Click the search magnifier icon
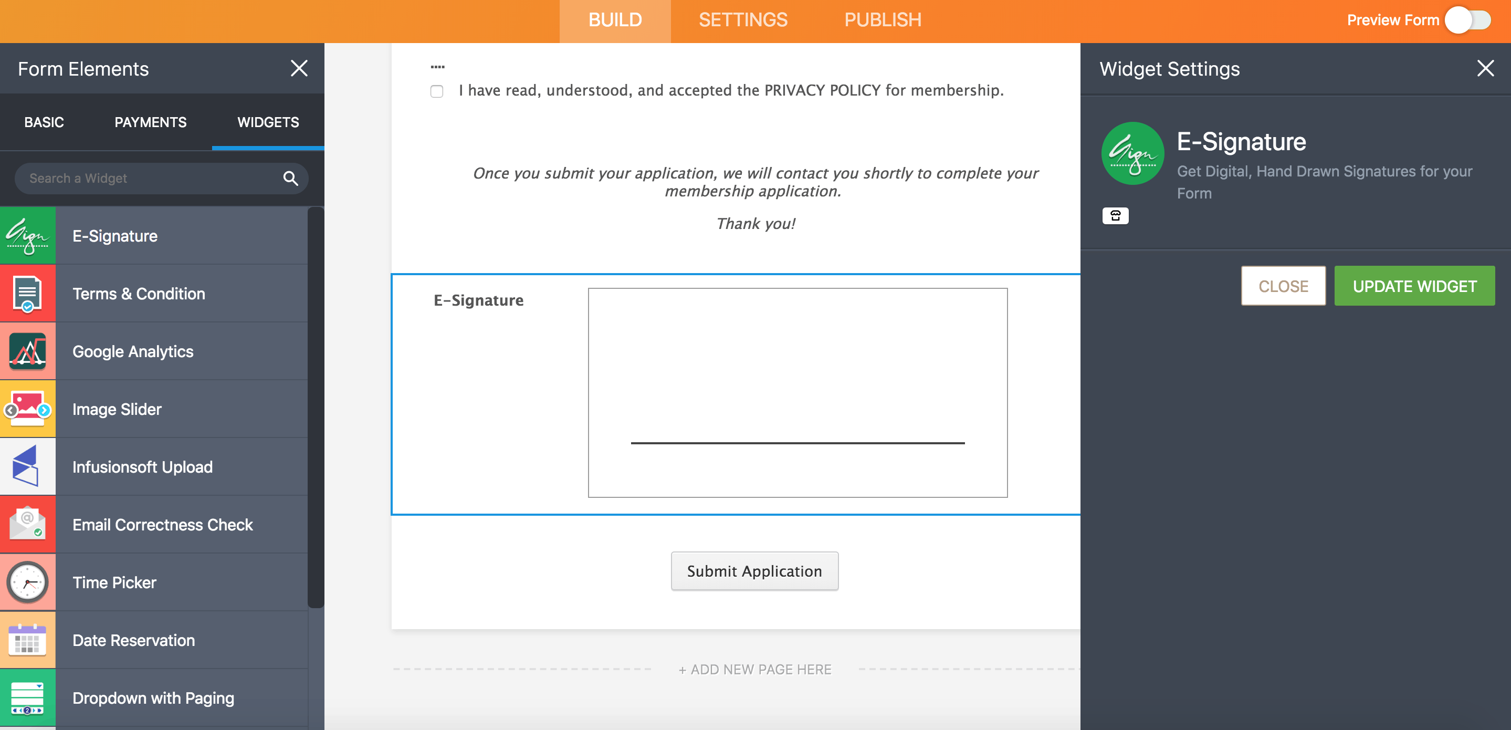This screenshot has width=1511, height=730. 290,179
